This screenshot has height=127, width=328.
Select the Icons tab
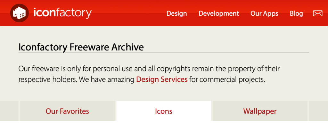point(164,111)
